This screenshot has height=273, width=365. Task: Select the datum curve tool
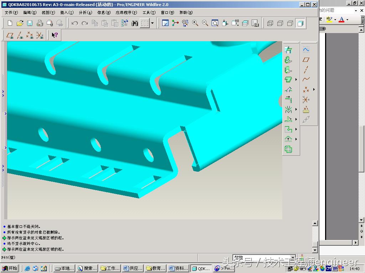click(x=306, y=79)
